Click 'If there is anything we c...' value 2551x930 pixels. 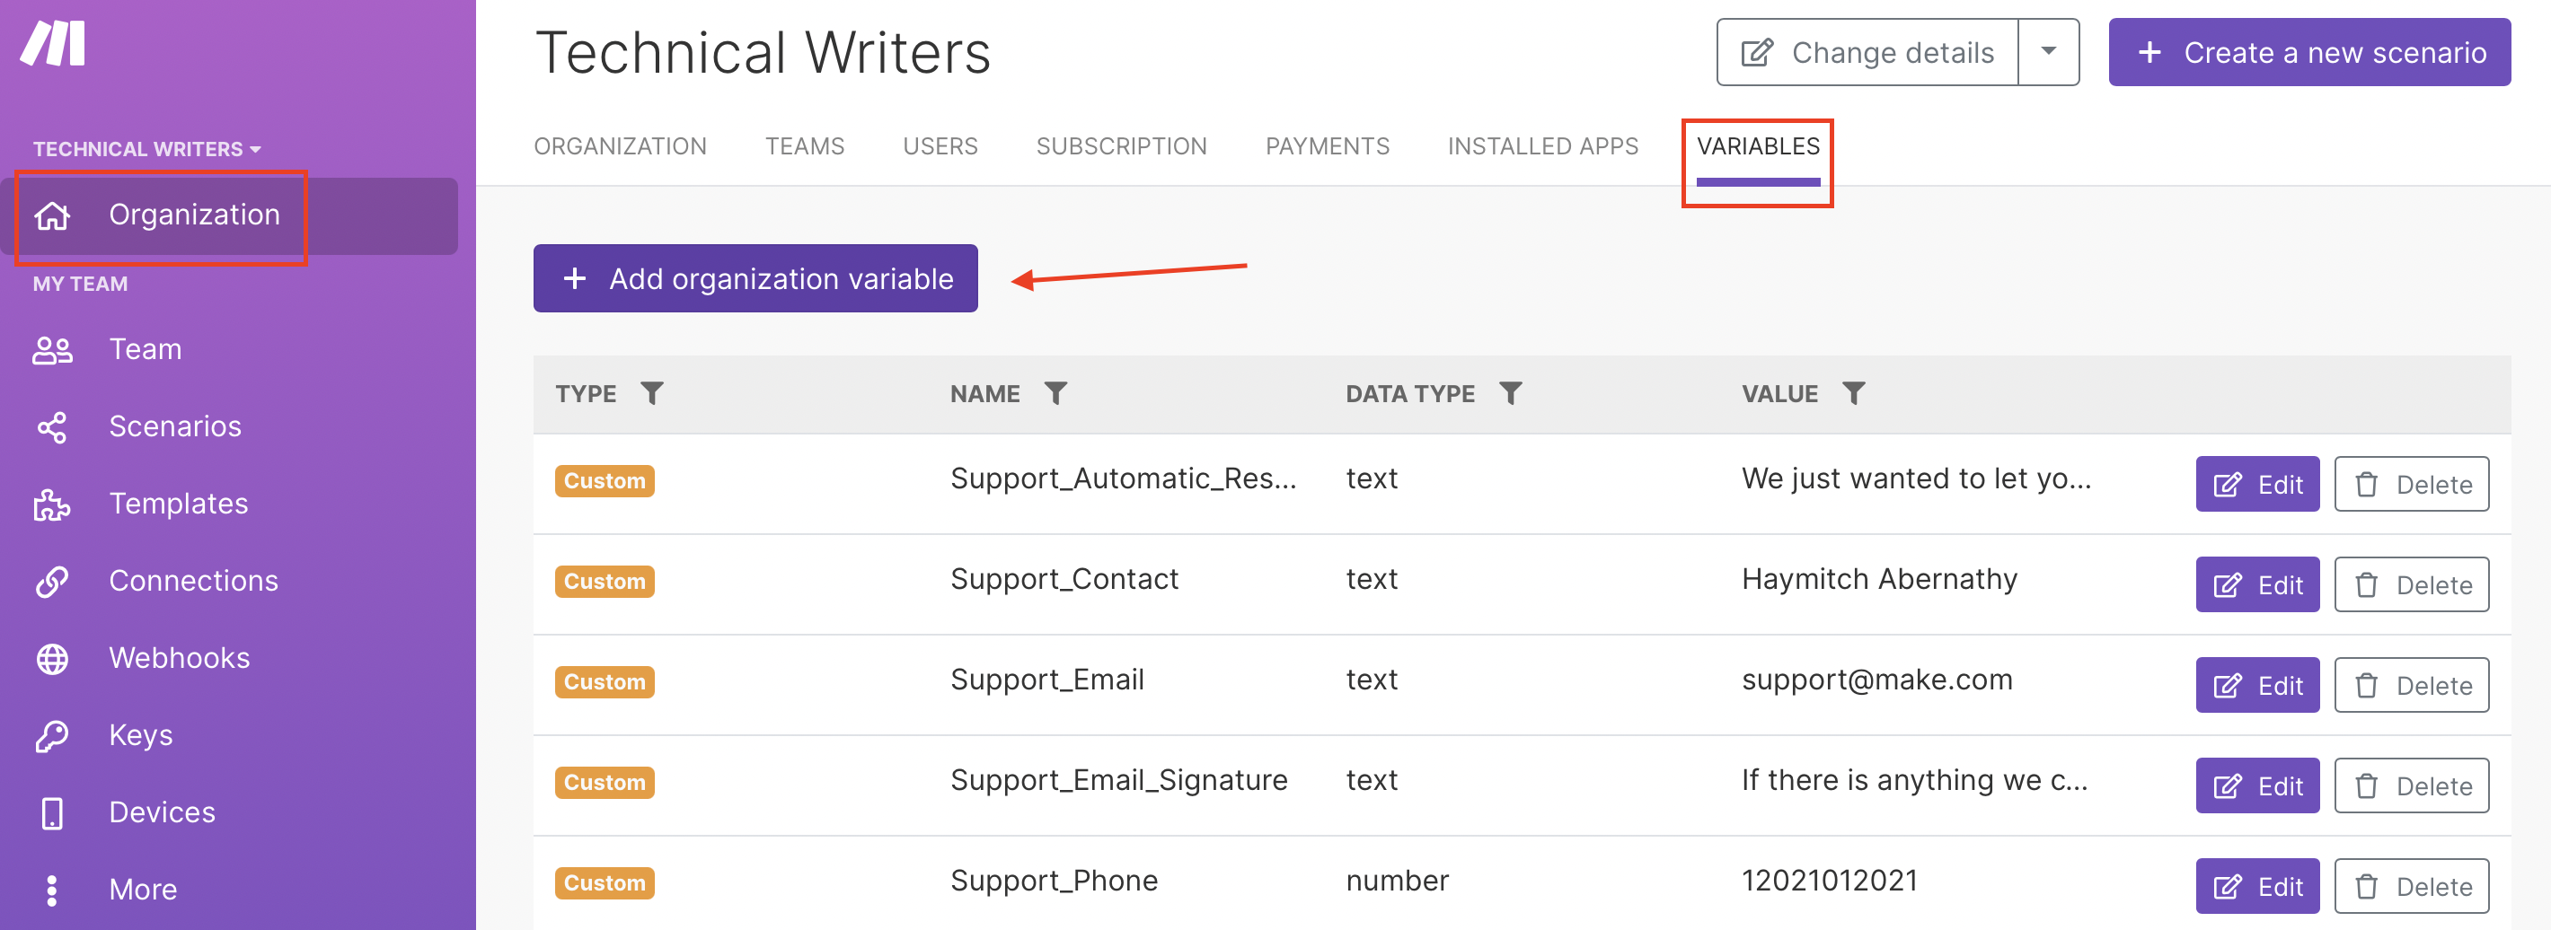(x=1914, y=782)
